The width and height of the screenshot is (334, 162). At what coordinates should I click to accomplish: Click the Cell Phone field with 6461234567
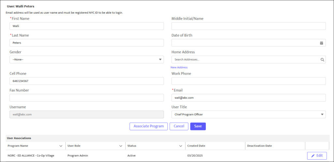pyautogui.click(x=87, y=81)
